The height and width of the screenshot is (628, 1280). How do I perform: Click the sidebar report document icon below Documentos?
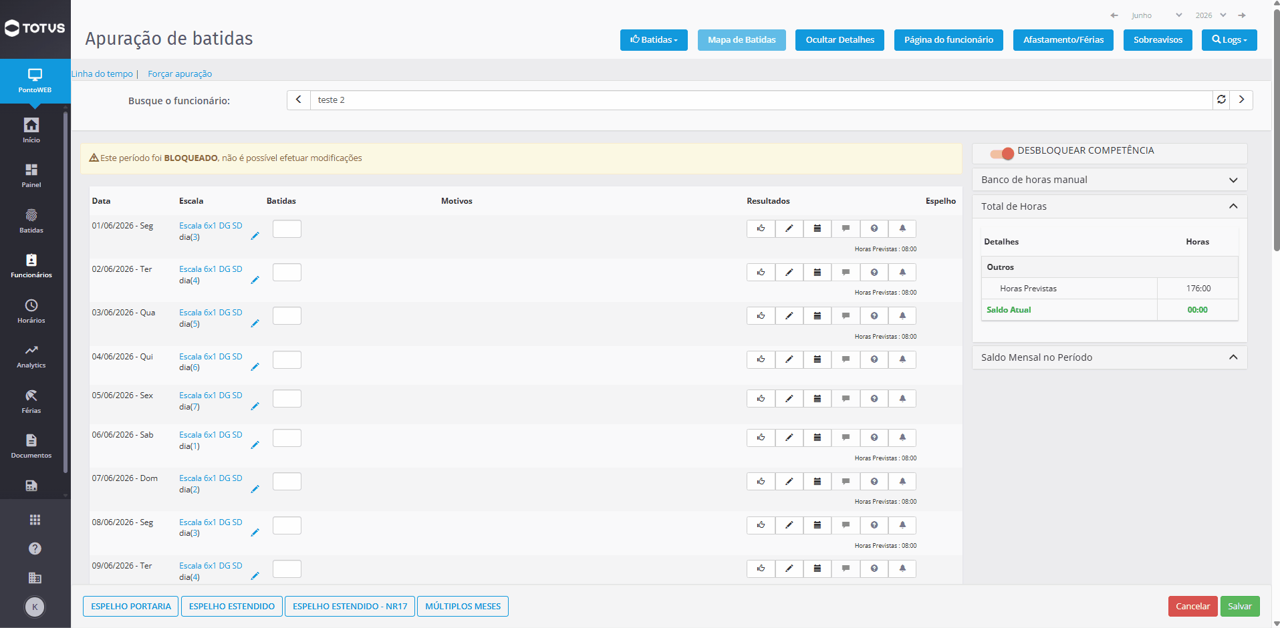[31, 486]
